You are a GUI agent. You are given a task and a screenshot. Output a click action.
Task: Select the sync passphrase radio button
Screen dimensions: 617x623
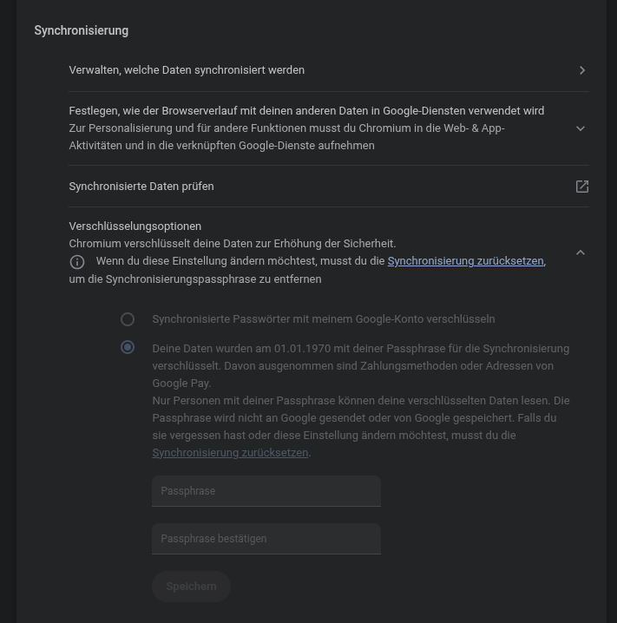[x=128, y=348]
